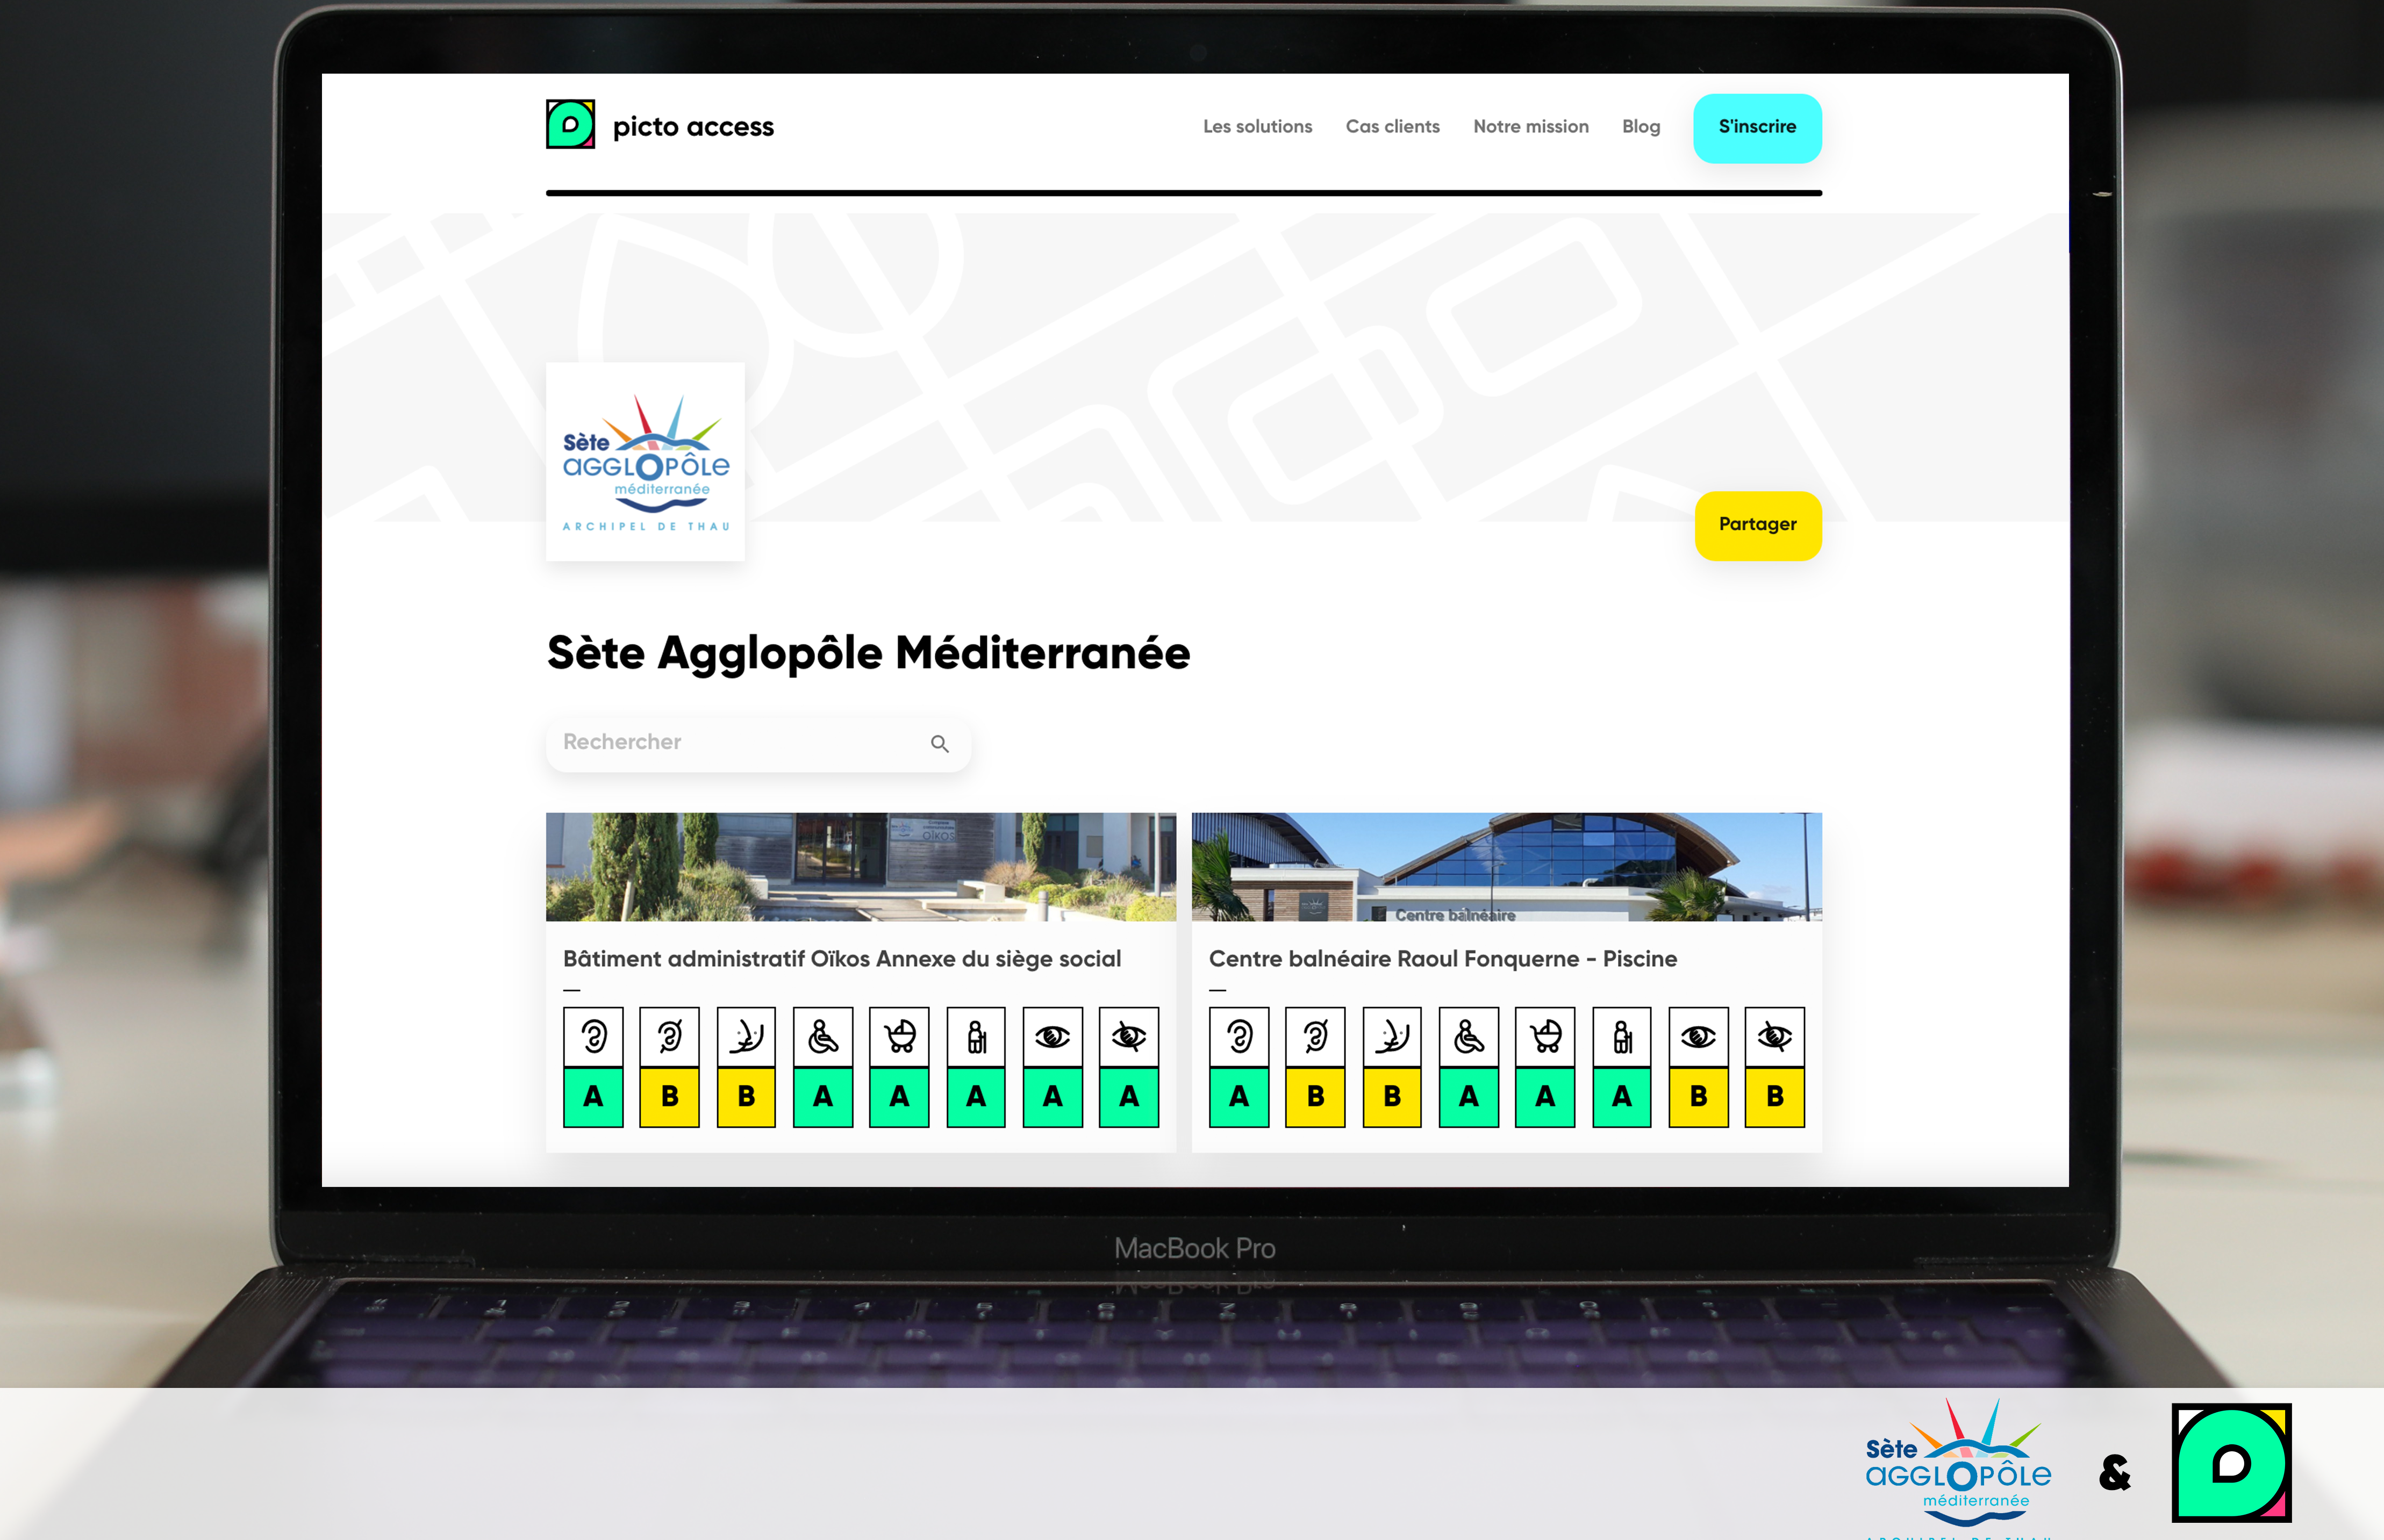This screenshot has height=1540, width=2384.
Task: Click the A grade under Centre balnéaire person-with-cane
Action: pos(1622,1097)
